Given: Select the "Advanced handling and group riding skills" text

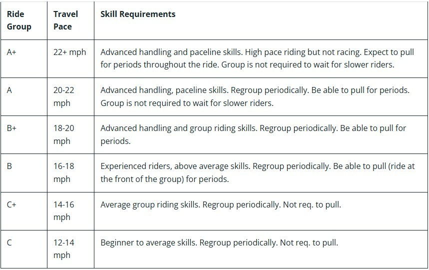Looking at the screenshot, I should 179,128.
